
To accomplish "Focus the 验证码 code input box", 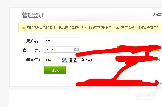I will 52,60.
